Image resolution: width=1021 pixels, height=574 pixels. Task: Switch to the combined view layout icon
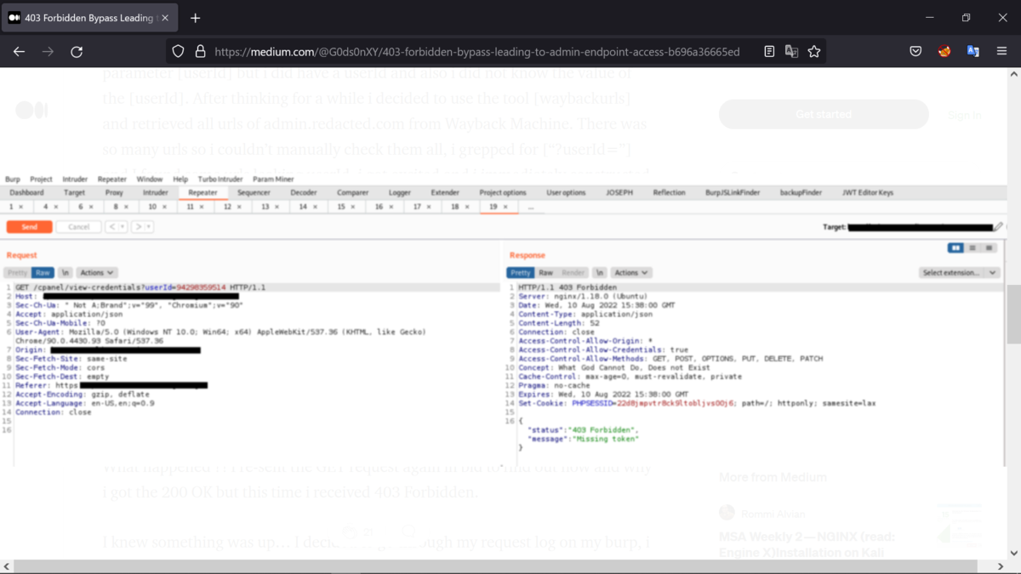[989, 247]
